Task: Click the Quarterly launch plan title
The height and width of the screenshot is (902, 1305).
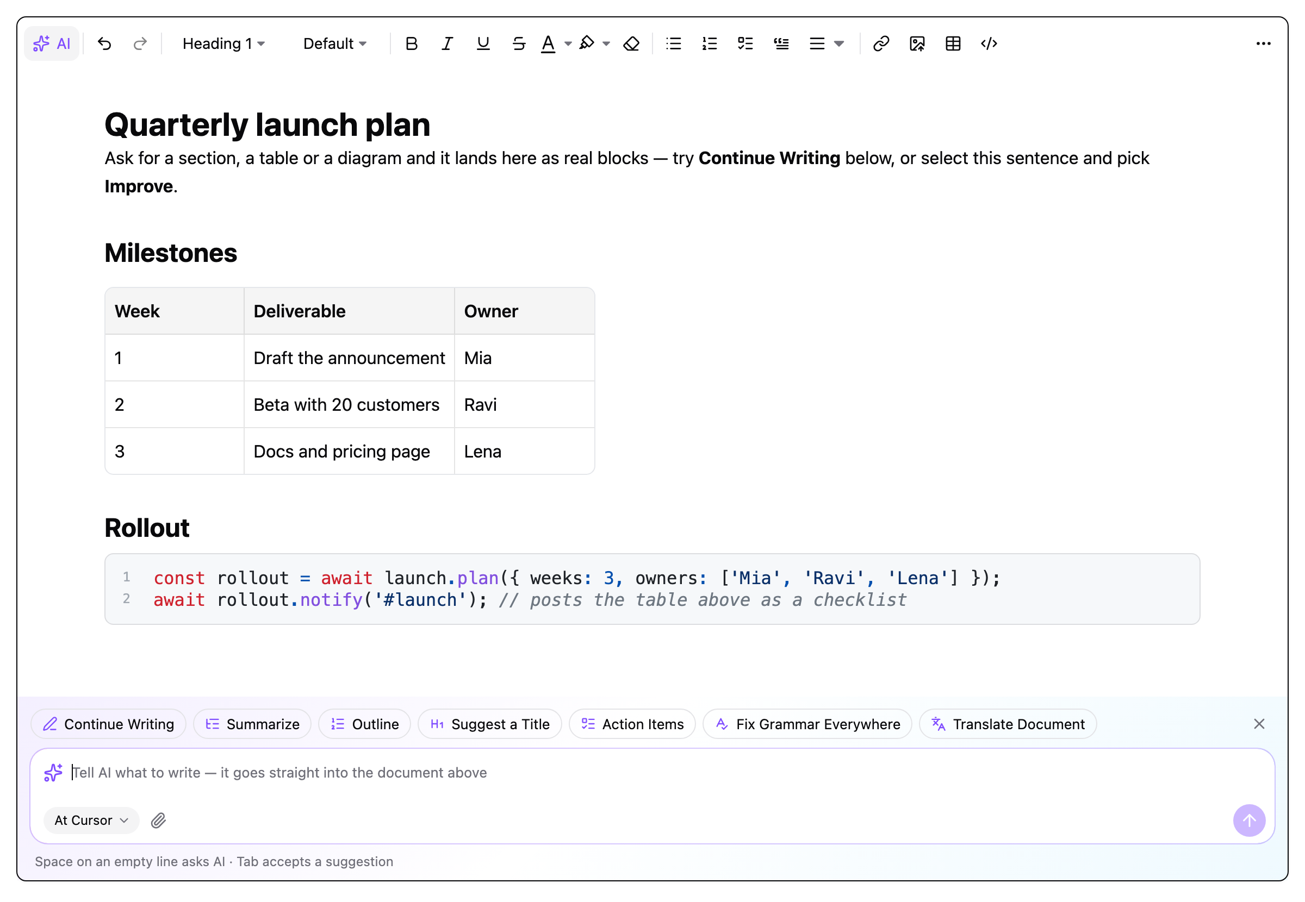Action: [x=267, y=124]
